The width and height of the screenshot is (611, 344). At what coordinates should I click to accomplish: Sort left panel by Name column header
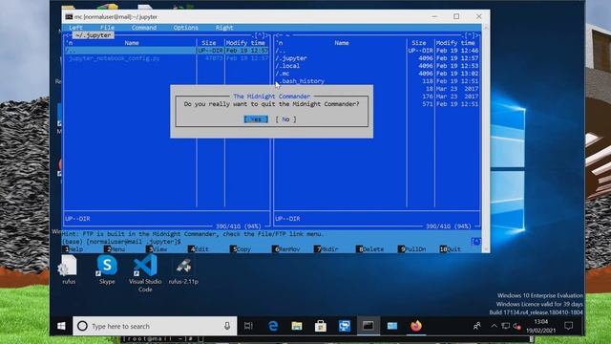132,43
